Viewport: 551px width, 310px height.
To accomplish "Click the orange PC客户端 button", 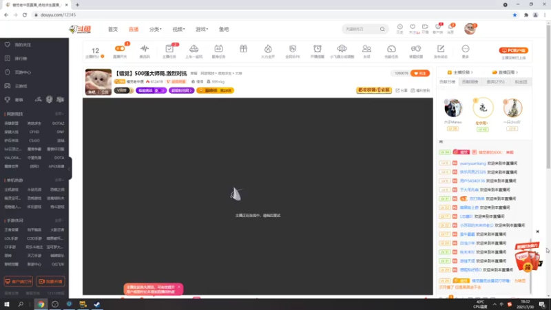I will point(513,50).
